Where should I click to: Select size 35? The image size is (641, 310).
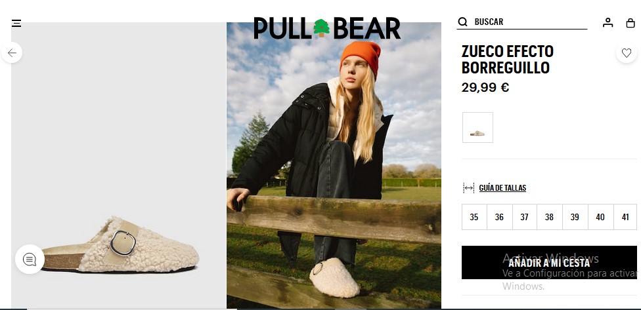(474, 217)
